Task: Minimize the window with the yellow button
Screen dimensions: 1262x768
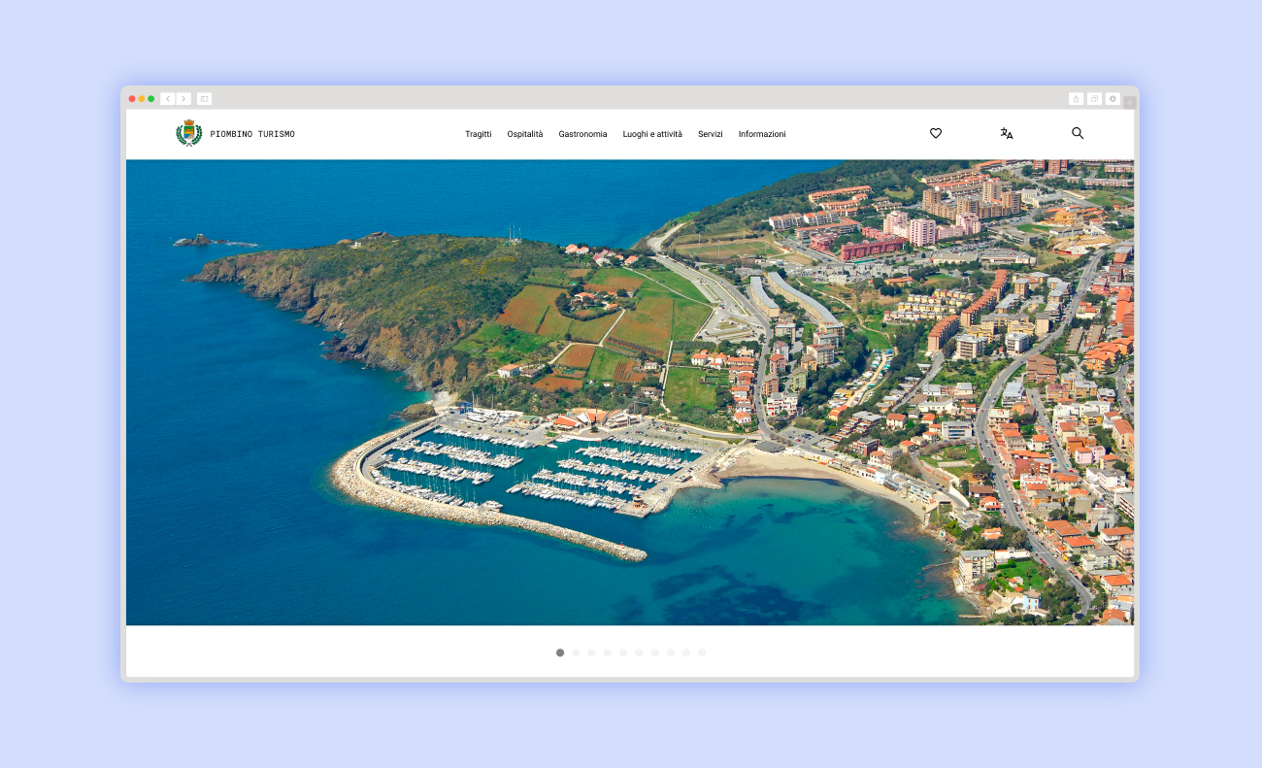Action: click(x=142, y=98)
